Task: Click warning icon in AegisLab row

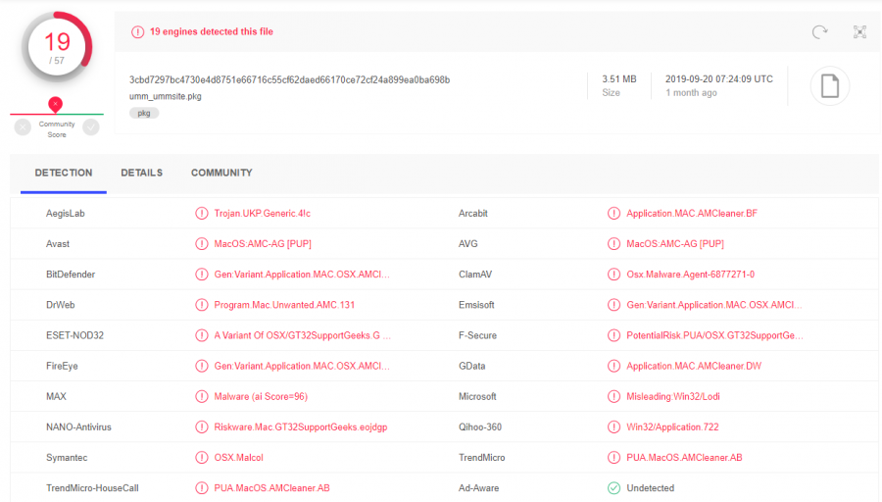Action: pos(201,214)
